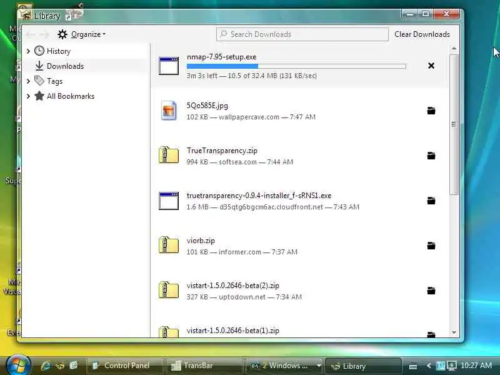Open the Windows taskbar group dropdown arrow

[319, 366]
